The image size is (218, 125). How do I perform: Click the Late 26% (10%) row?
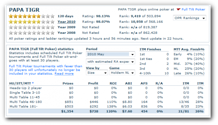(189, 73)
